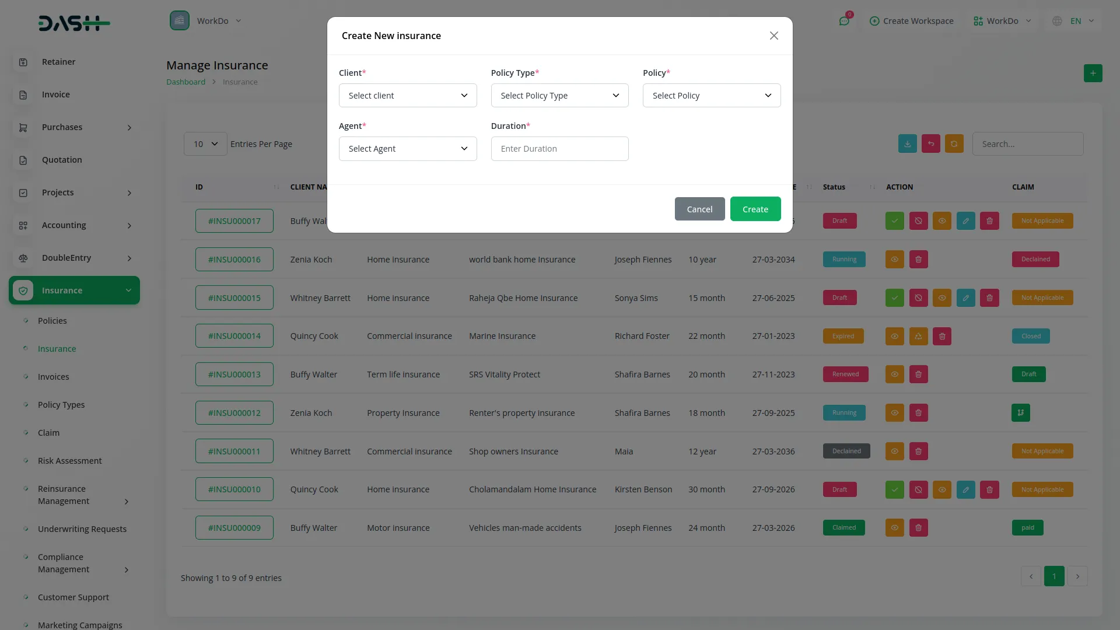
Task: Expand the Select Agent dropdown
Action: pos(408,149)
